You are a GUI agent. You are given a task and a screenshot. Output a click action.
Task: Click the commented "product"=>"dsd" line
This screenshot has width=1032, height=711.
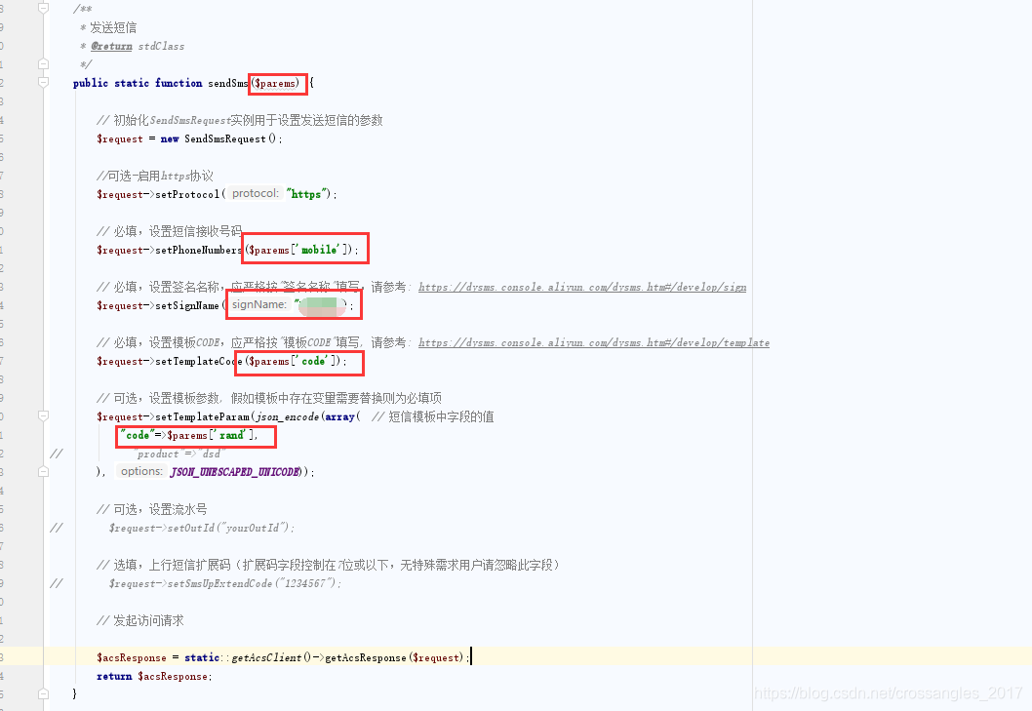(x=180, y=454)
